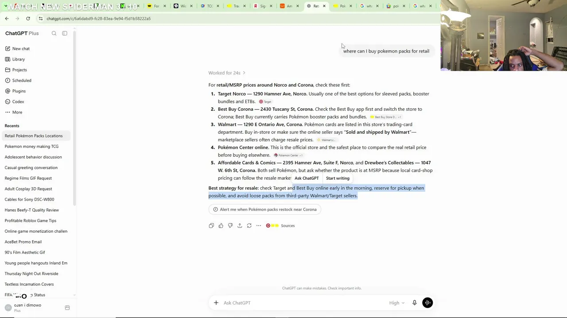This screenshot has height=318, width=567.
Task: Click the microphone dictation icon
Action: (x=415, y=303)
